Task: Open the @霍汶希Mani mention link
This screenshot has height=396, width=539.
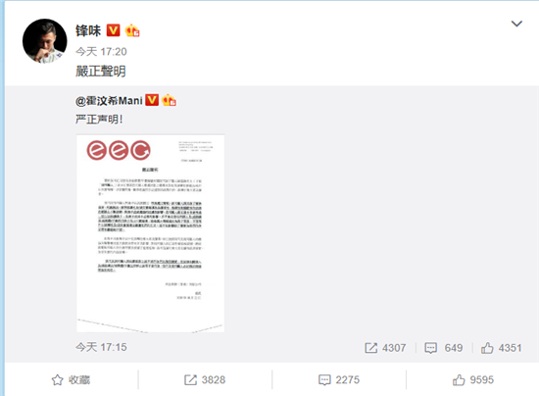Action: (x=109, y=101)
